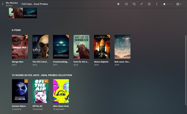Viewport: 187px width, 114px height.
Task: Click the Above Majestic title link
Action: tap(101, 62)
